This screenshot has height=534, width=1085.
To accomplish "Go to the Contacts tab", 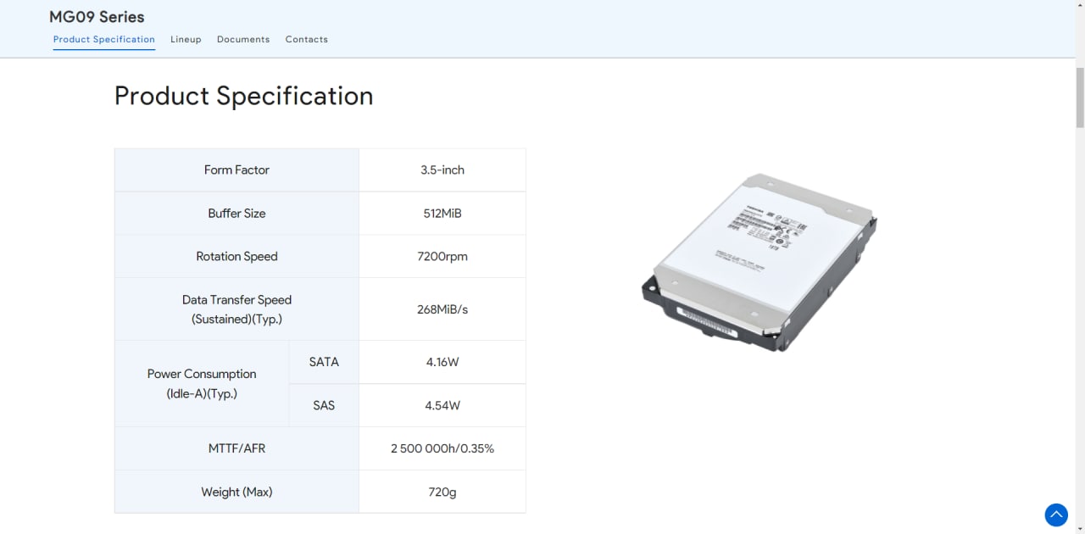I will click(307, 39).
